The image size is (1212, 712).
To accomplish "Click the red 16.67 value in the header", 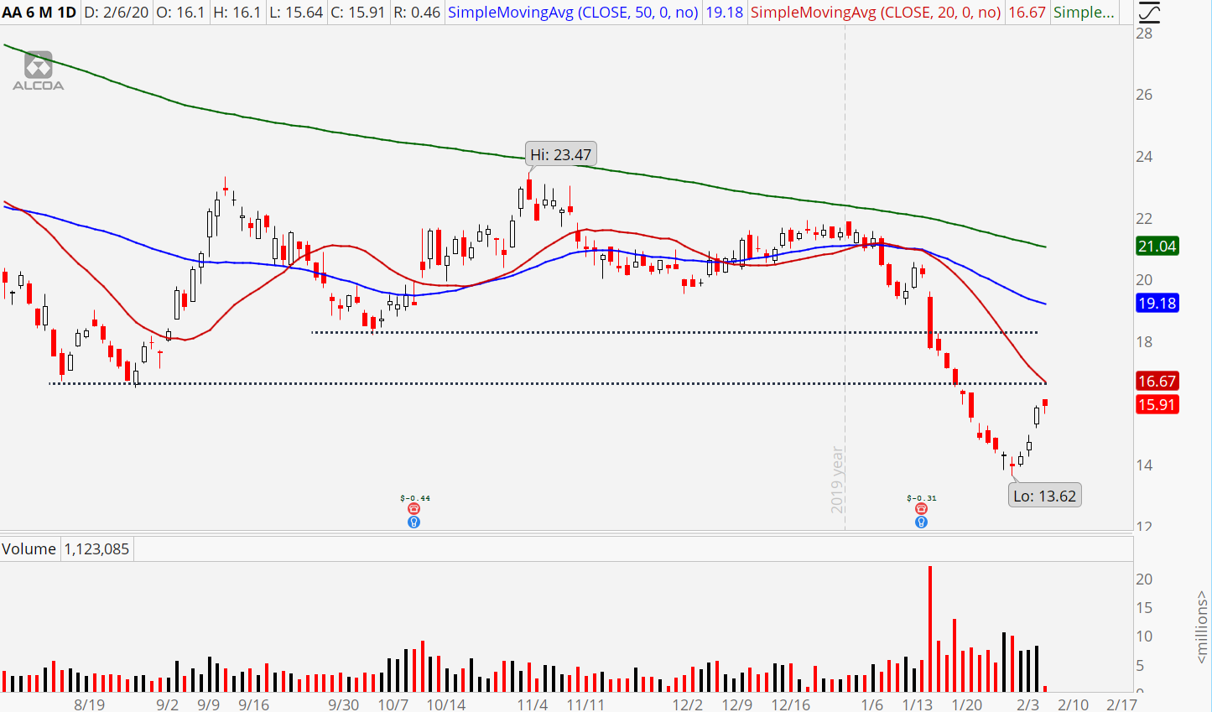I will tap(1027, 13).
